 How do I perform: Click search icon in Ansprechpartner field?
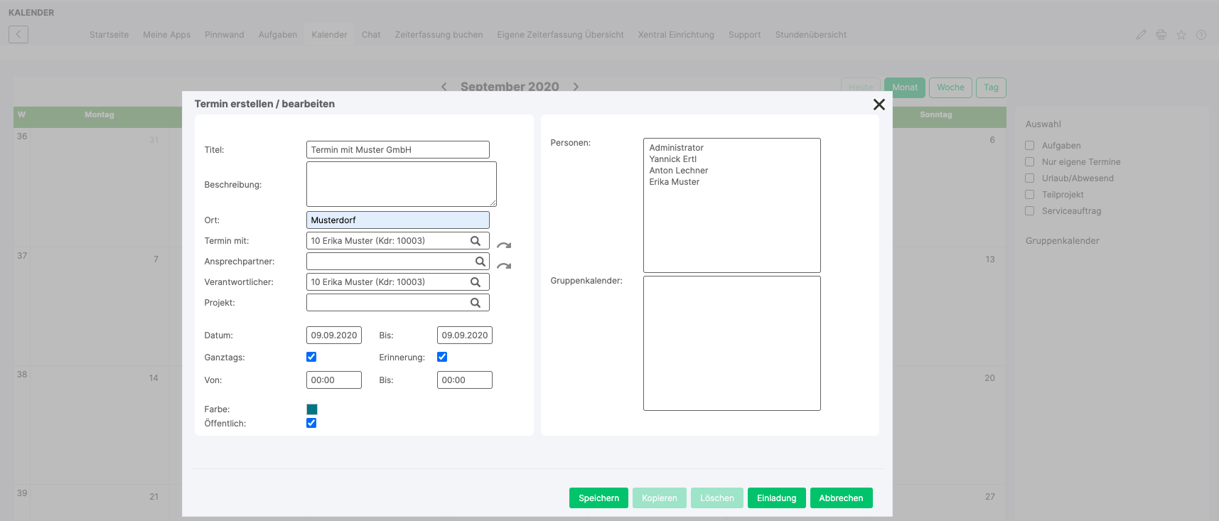480,262
